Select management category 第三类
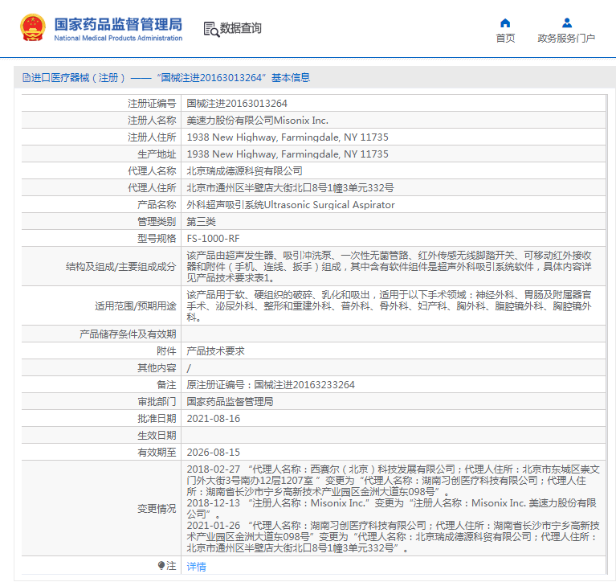Image resolution: width=616 pixels, height=582 pixels. [x=201, y=222]
